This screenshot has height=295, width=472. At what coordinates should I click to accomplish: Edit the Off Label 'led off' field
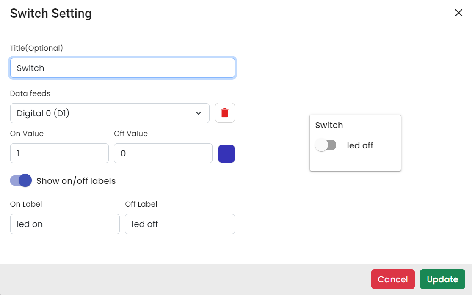179,224
